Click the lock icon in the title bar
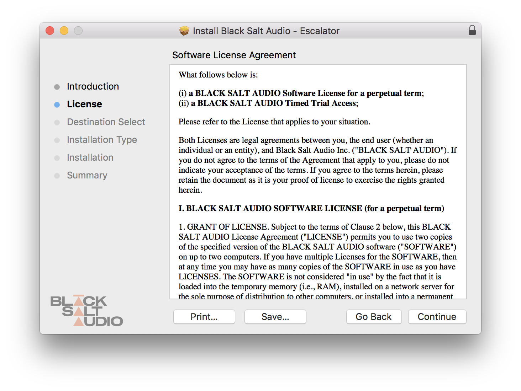Screen dimensions: 521x391 472,30
